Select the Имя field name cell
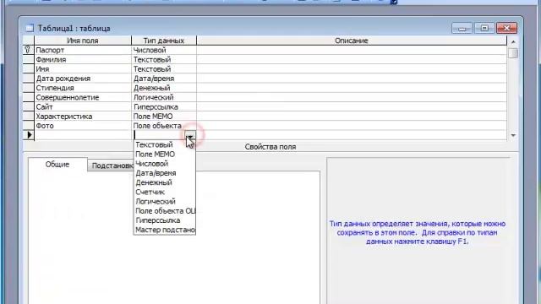The image size is (541, 304). coord(83,69)
